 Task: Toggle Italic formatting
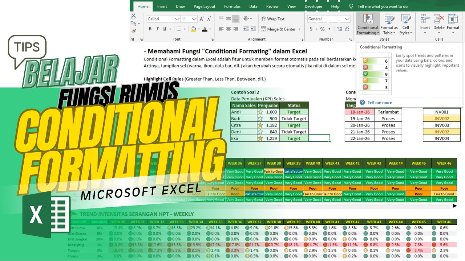point(157,29)
